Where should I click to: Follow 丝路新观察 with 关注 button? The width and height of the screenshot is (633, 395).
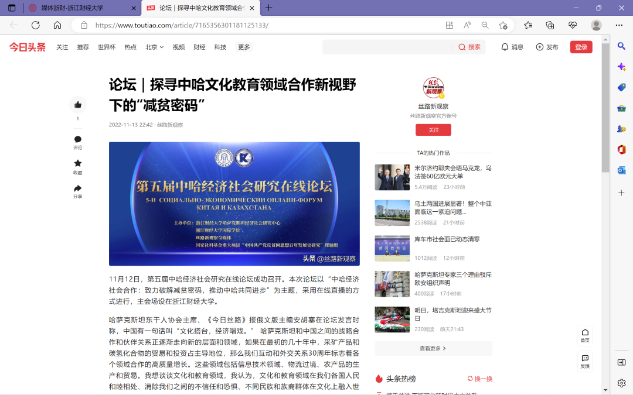(x=433, y=130)
